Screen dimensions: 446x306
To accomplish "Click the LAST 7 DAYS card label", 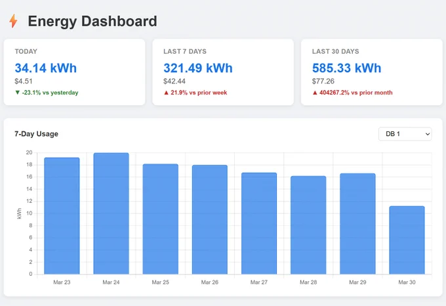I will tap(185, 51).
